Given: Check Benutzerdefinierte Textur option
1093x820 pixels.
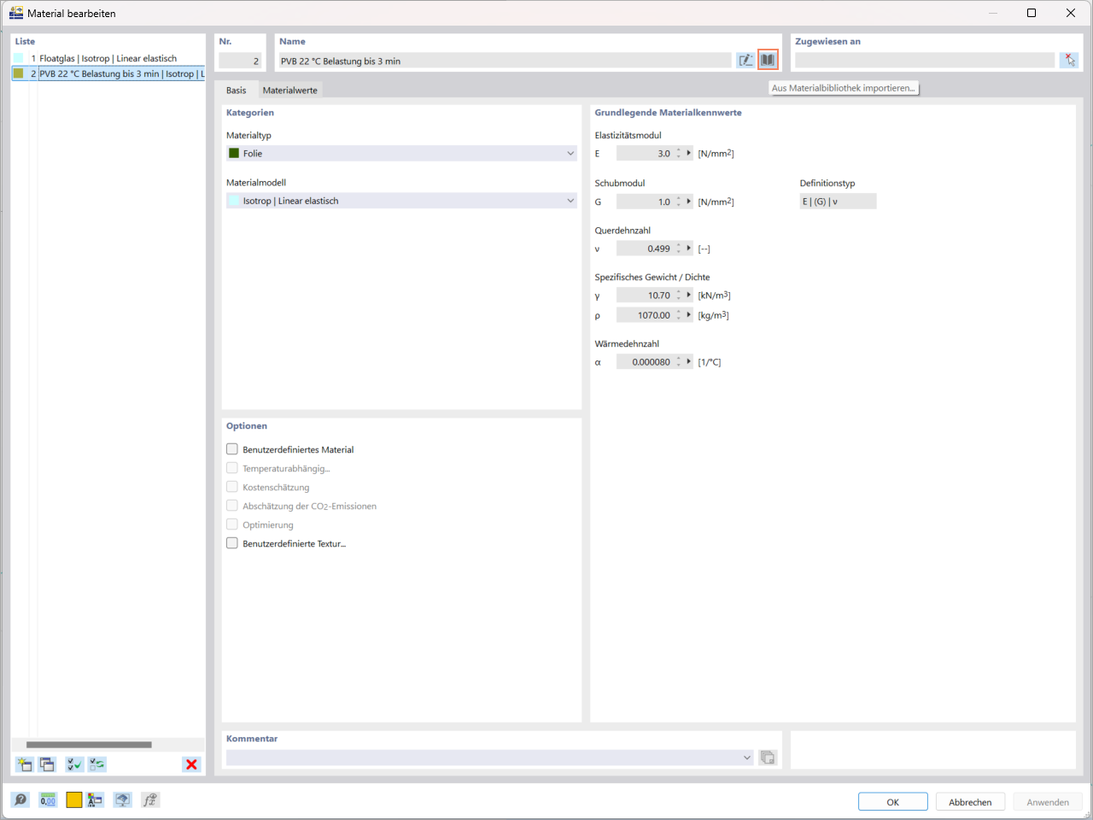Looking at the screenshot, I should pos(231,542).
